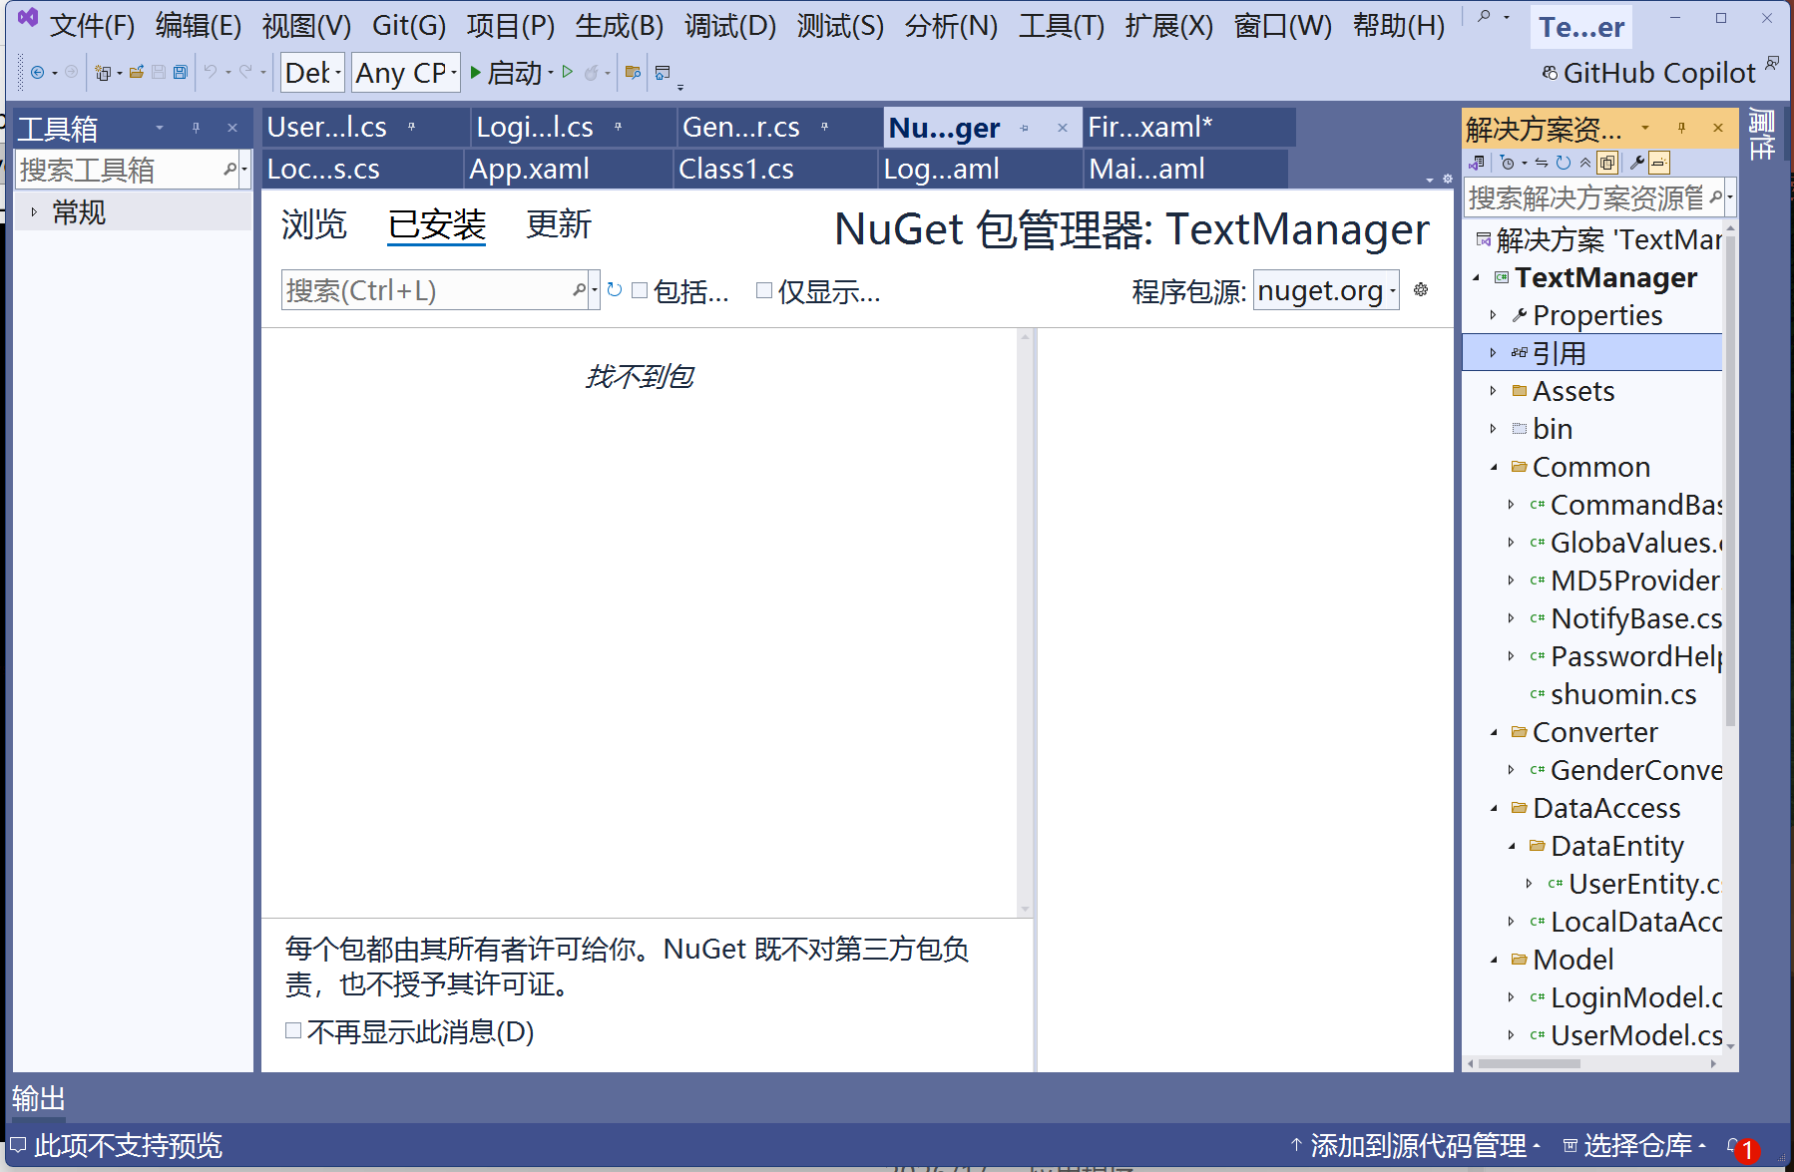Click the browser window toolbar icon

663,72
